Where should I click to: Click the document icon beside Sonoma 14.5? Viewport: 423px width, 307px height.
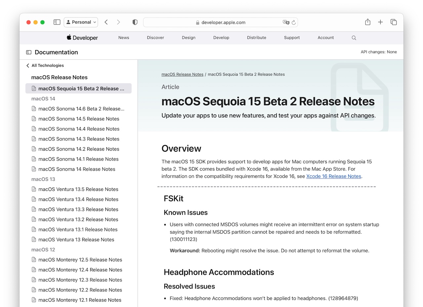[x=34, y=119]
